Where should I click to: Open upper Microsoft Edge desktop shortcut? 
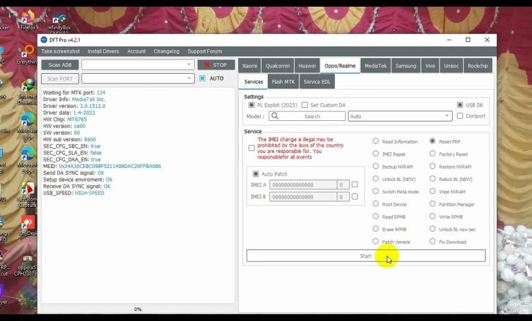(27, 126)
